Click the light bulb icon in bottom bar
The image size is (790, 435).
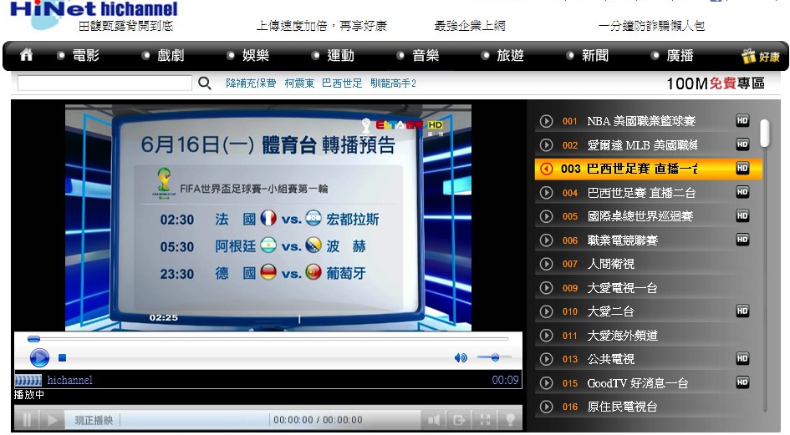[510, 419]
